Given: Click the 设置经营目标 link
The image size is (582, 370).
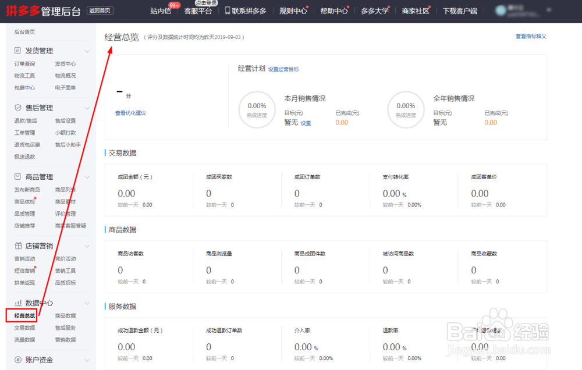Looking at the screenshot, I should (x=283, y=69).
